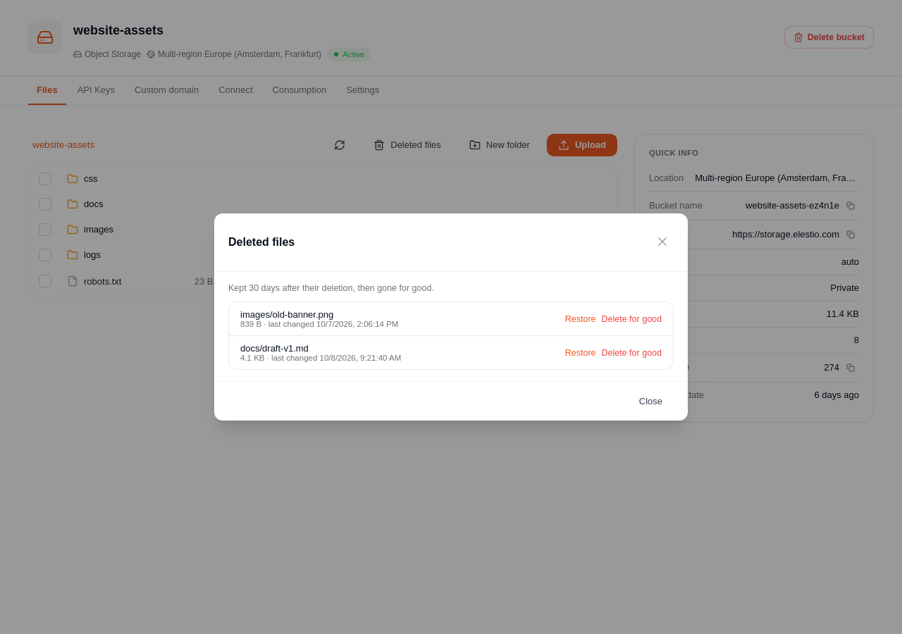Delete images/old-banner.png for good

pyautogui.click(x=631, y=319)
